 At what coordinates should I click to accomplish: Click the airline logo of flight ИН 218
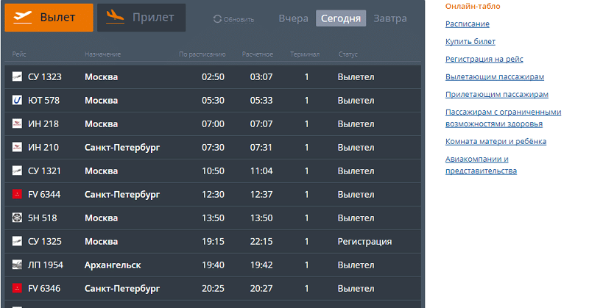click(x=17, y=123)
